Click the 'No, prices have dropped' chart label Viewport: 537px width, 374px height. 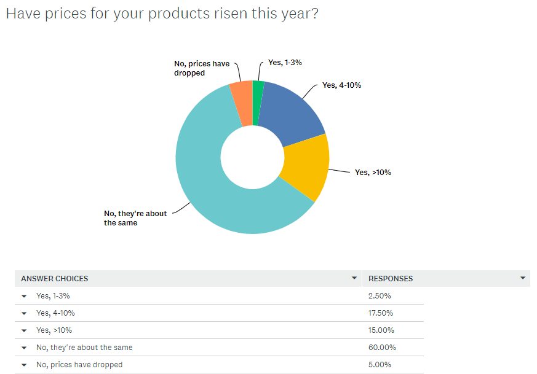[202, 68]
